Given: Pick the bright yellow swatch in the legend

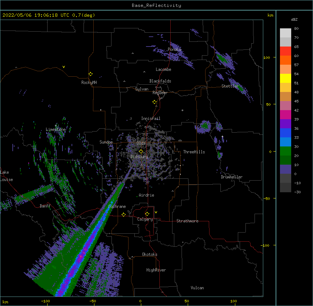Looking at the screenshot, I should (285, 78).
